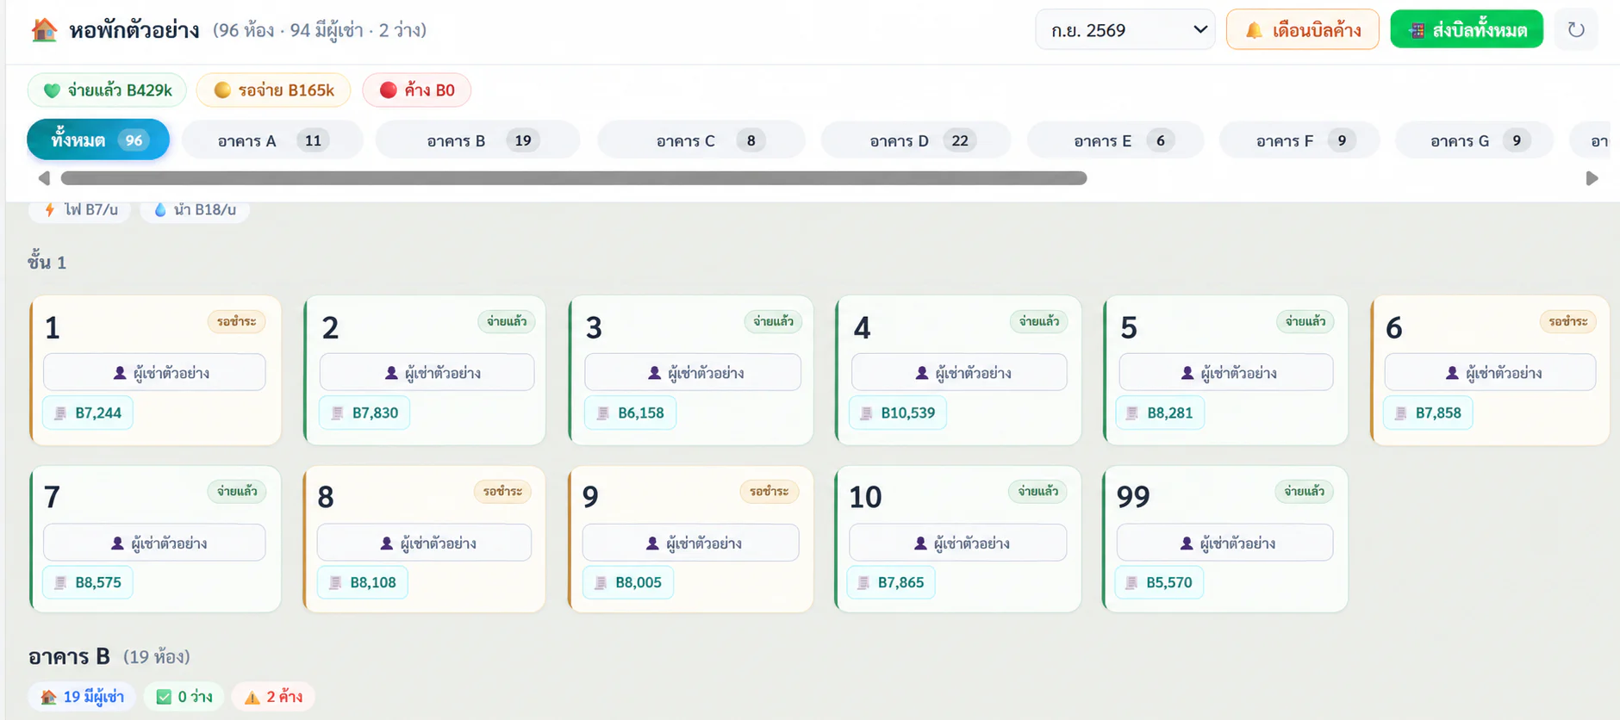Filter by ค้าง ฿0 overdue chip
1620x720 pixels.
(417, 90)
